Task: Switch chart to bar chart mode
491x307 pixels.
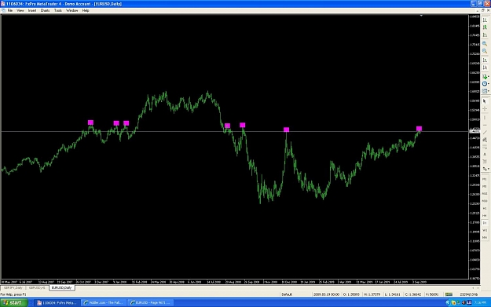Action: click(485, 20)
